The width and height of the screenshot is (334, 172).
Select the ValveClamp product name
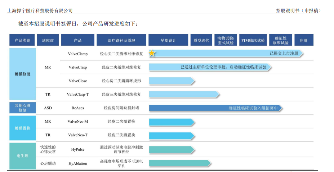[x=77, y=54]
